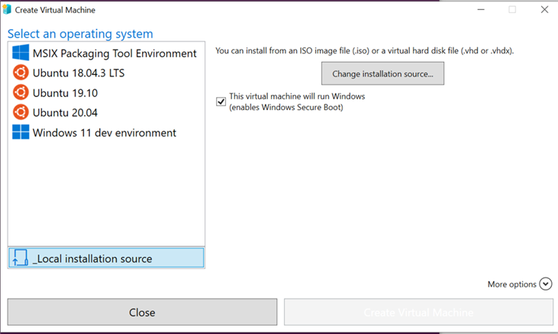558x334 pixels.
Task: Select Ubuntu 18.04.3 LTS from the list
Action: pyautogui.click(x=106, y=73)
